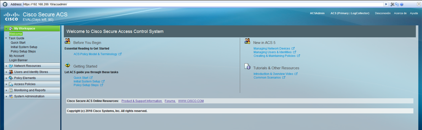Open the Policy Elements menu

pos(32,78)
